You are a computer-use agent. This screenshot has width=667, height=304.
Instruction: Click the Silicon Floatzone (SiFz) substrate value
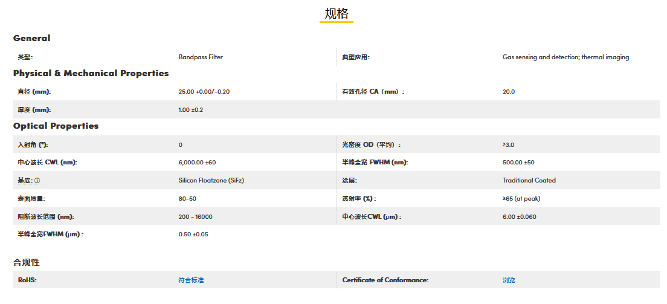coord(211,180)
